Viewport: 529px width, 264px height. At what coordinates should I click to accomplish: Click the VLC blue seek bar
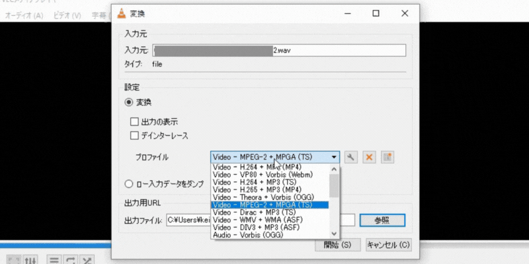coord(56,246)
